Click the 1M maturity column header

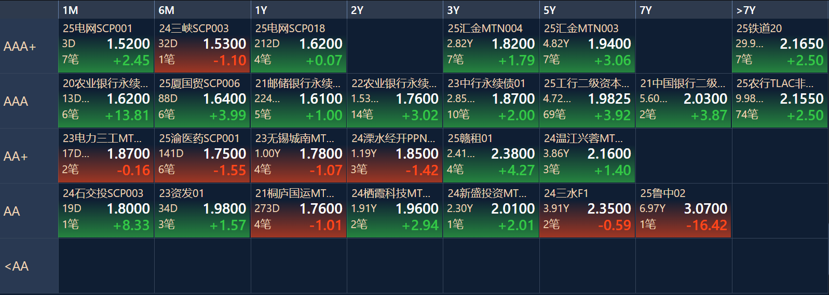106,10
